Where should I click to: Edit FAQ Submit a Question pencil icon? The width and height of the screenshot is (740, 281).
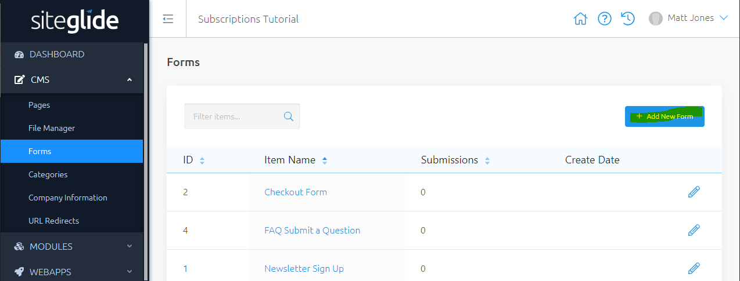(694, 230)
